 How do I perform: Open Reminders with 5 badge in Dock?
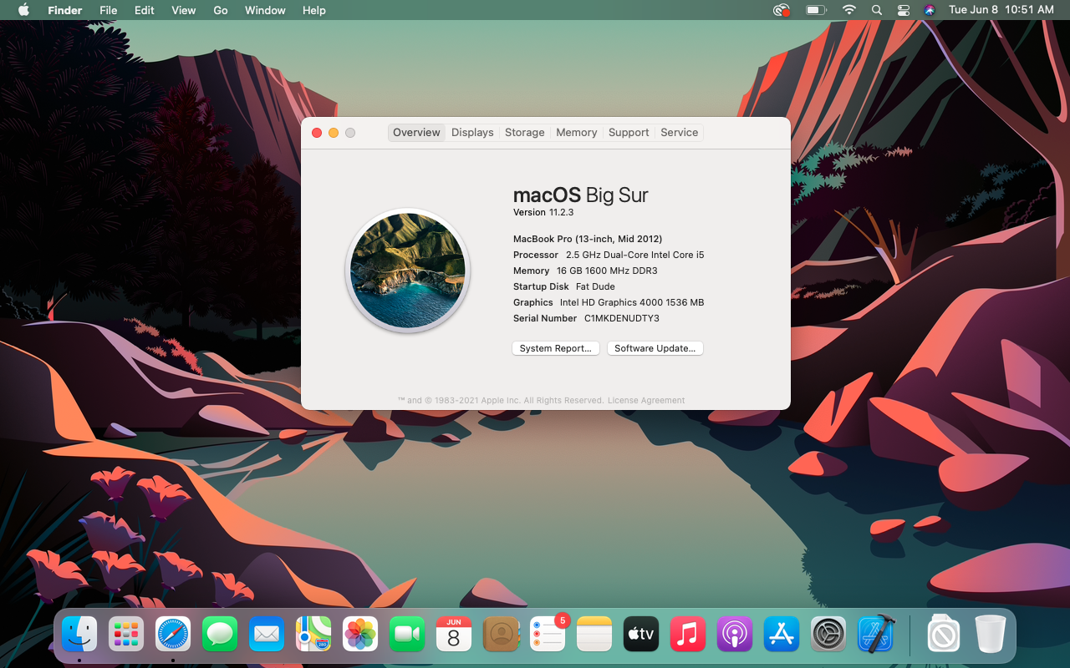pos(548,635)
